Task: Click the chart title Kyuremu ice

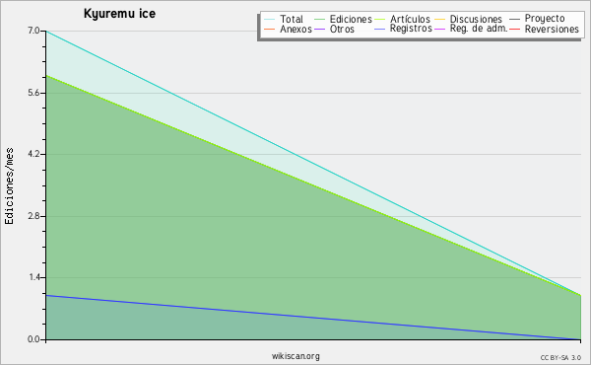Action: point(119,14)
